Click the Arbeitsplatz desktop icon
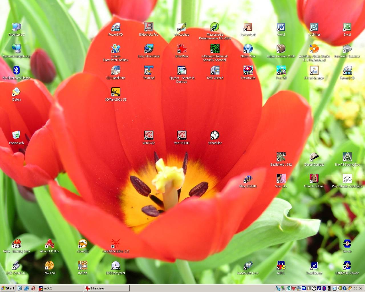365x292 pixels. (16, 27)
